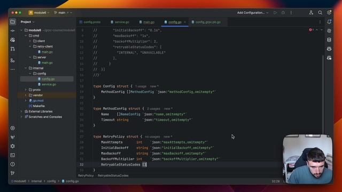
Task: Open the Makefile in project tree
Action: 38,106
